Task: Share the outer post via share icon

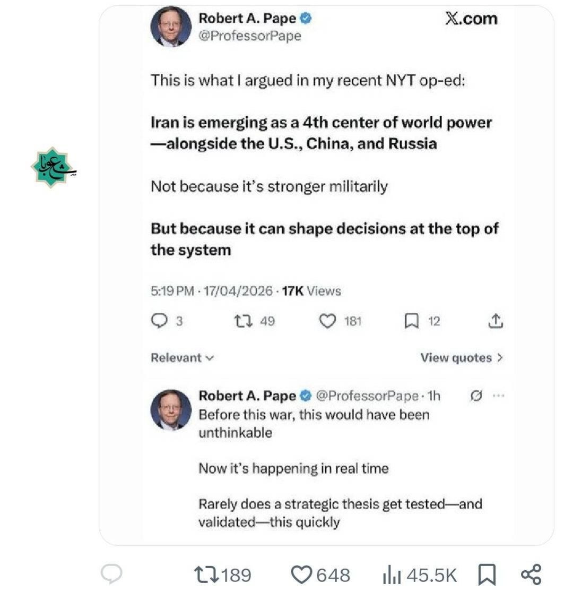Action: coord(531,575)
